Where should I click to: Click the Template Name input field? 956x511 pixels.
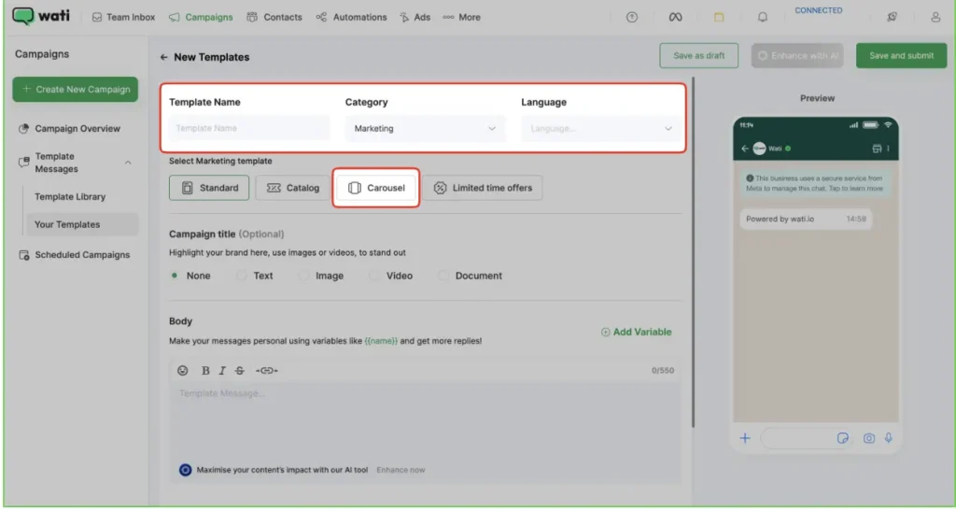pyautogui.click(x=249, y=129)
